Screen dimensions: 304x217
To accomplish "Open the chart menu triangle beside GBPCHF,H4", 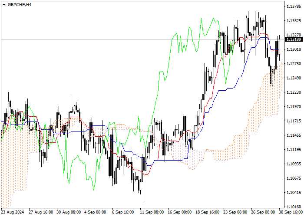I will (x=4, y=5).
